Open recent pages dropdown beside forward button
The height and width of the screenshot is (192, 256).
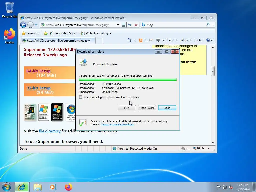coord(36,25)
